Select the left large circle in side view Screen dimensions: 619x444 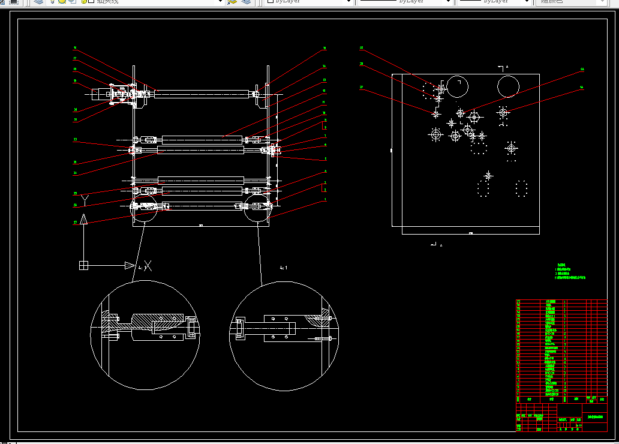[458, 86]
